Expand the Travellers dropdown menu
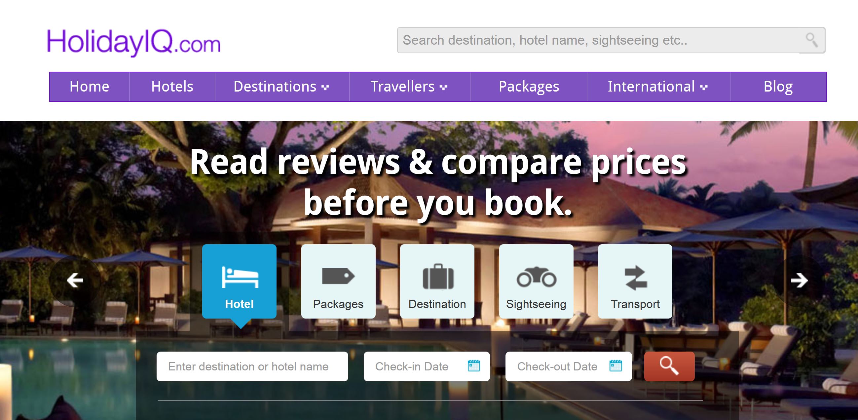 [410, 87]
